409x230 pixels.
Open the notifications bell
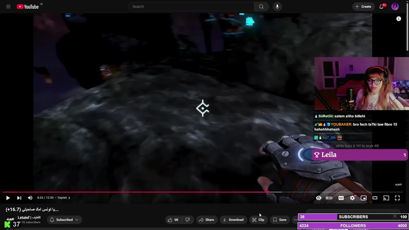click(381, 6)
